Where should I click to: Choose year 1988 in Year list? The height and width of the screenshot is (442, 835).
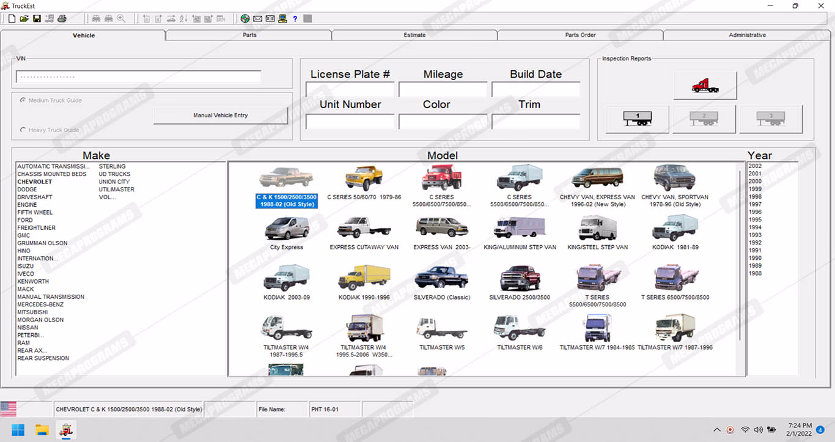[755, 273]
